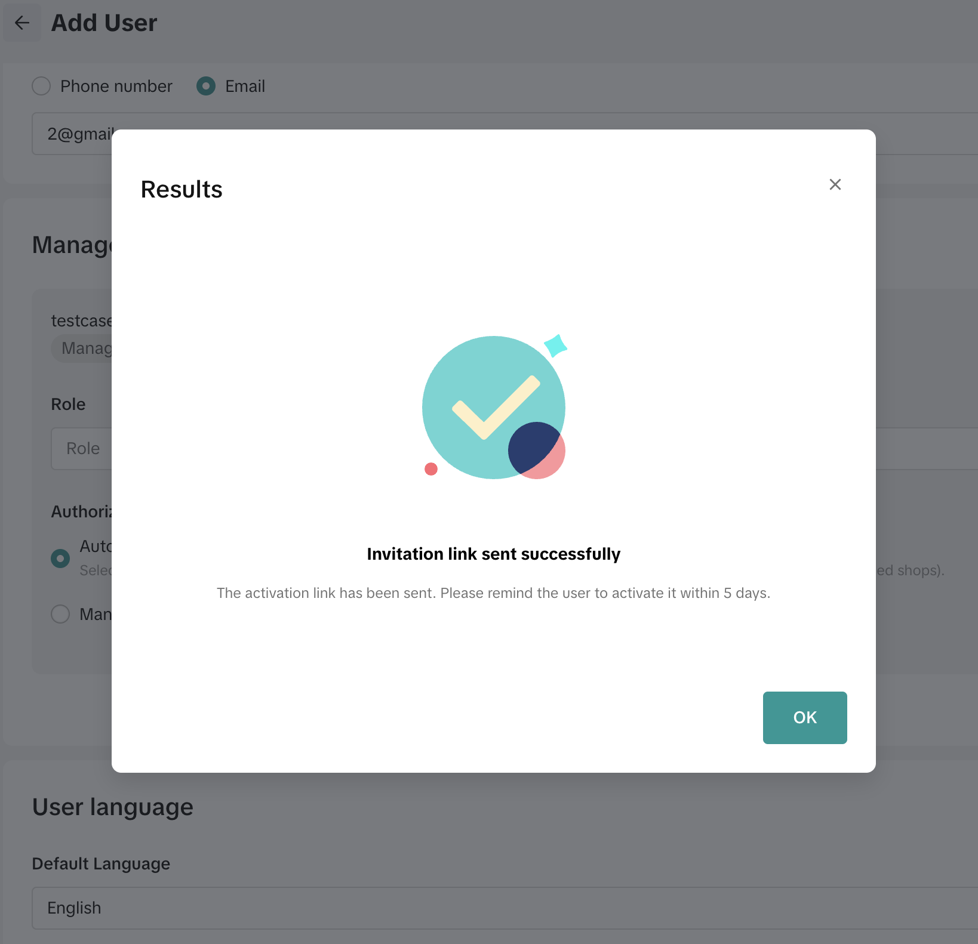Click the User language section heading

coord(113,807)
